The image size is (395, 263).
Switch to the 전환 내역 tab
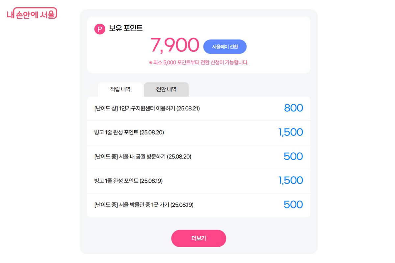pyautogui.click(x=166, y=89)
